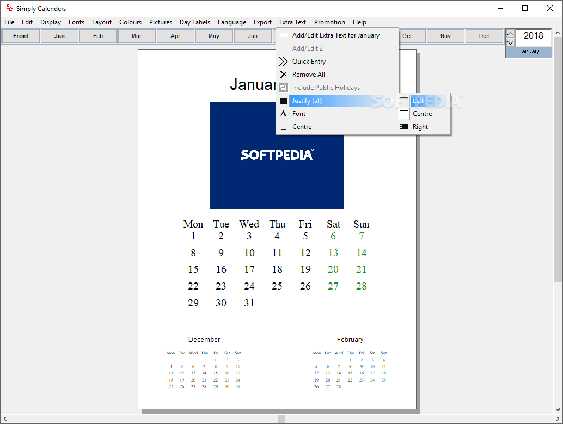Click the vertical scrollbar thumb
The height and width of the screenshot is (424, 563).
point(558,159)
